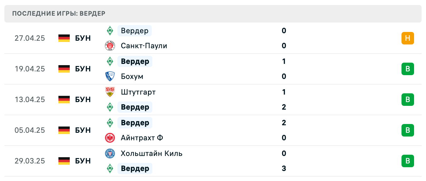The height and width of the screenshot is (181, 426).
Task: Open the Stuttgart club crest icon
Action: click(110, 92)
